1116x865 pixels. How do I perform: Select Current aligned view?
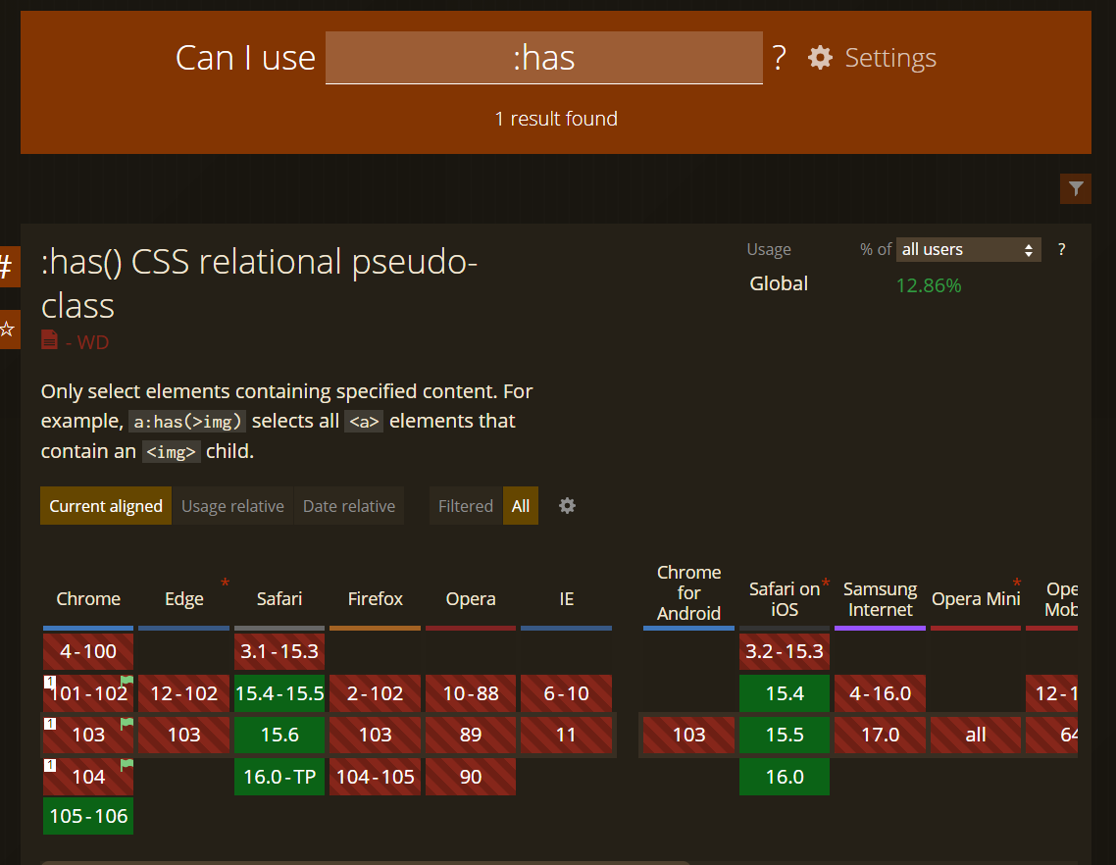tap(106, 506)
